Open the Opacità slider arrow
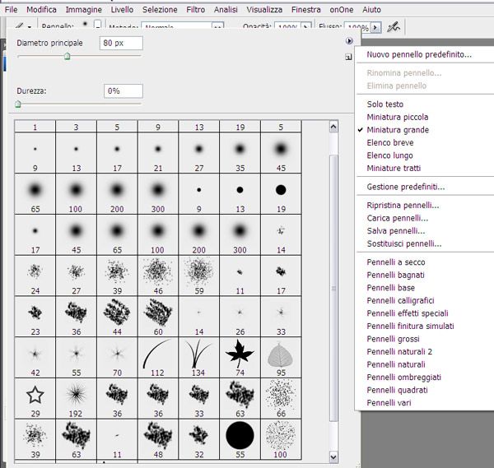Image resolution: width=494 pixels, height=468 pixels. tap(305, 27)
